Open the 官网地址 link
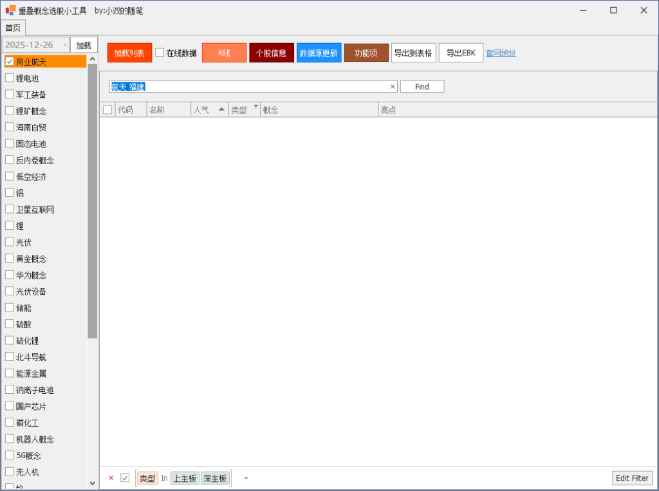659x491 pixels. coord(501,53)
